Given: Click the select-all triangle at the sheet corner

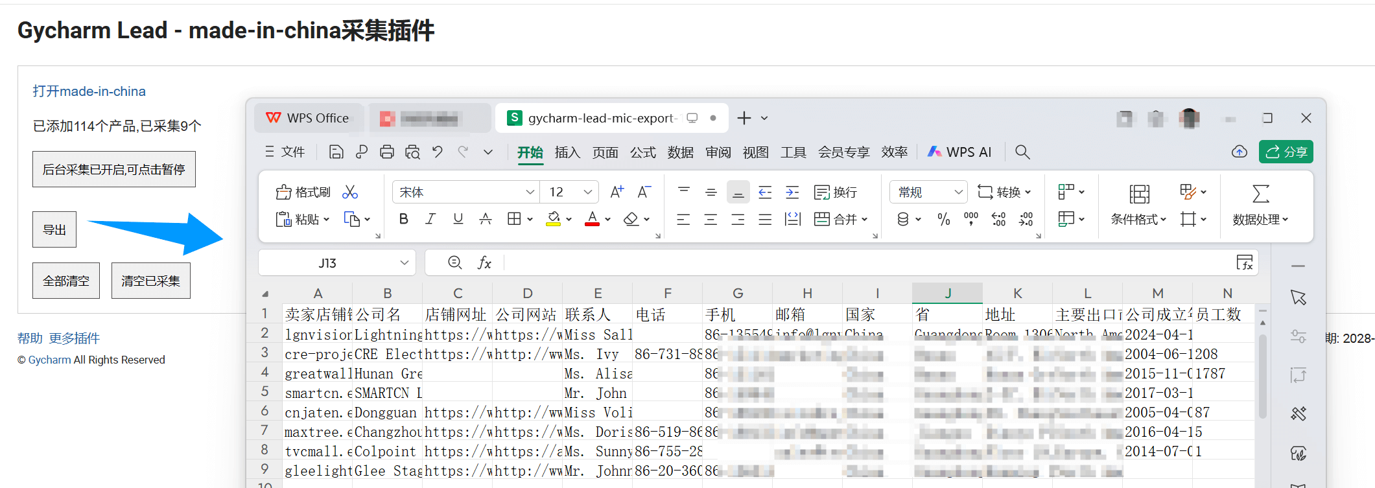Looking at the screenshot, I should pos(265,294).
